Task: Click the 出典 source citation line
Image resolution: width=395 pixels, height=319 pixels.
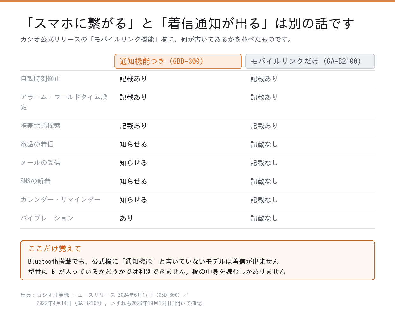Action: pos(111,299)
